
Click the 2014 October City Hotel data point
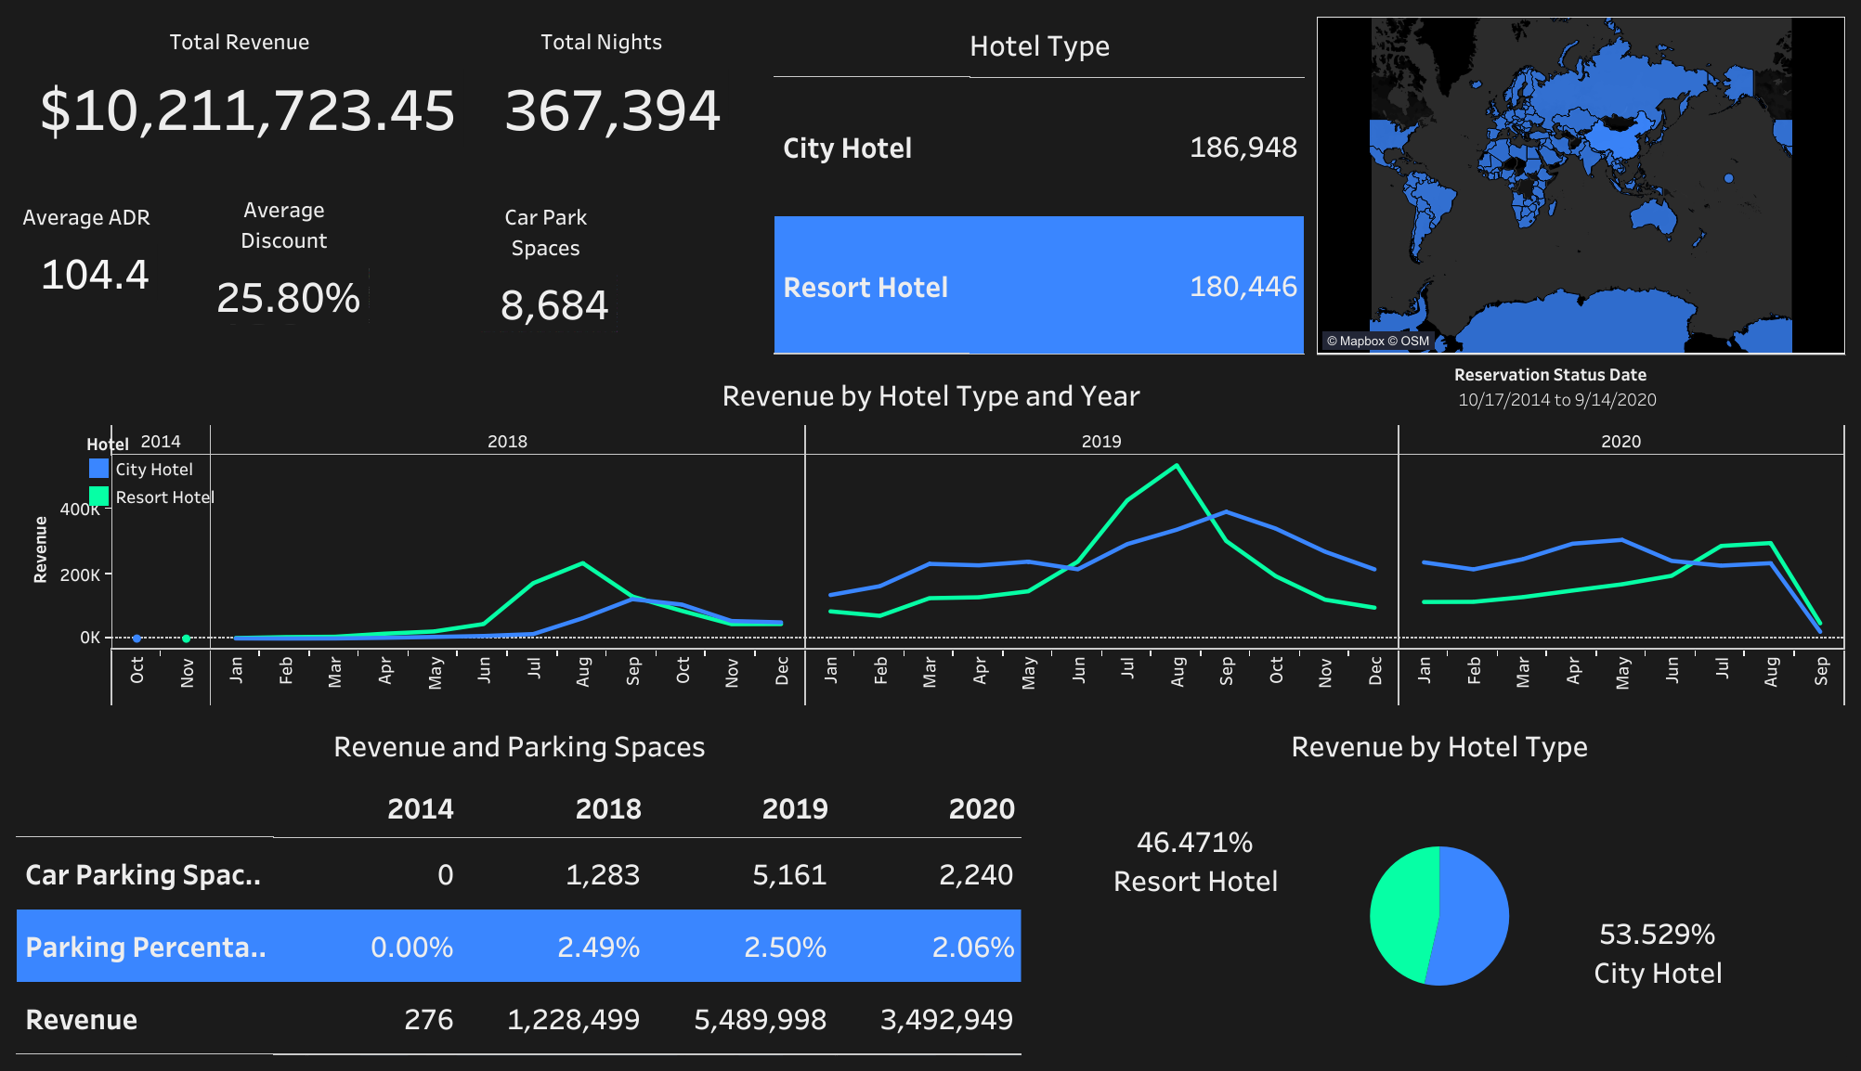coord(137,638)
